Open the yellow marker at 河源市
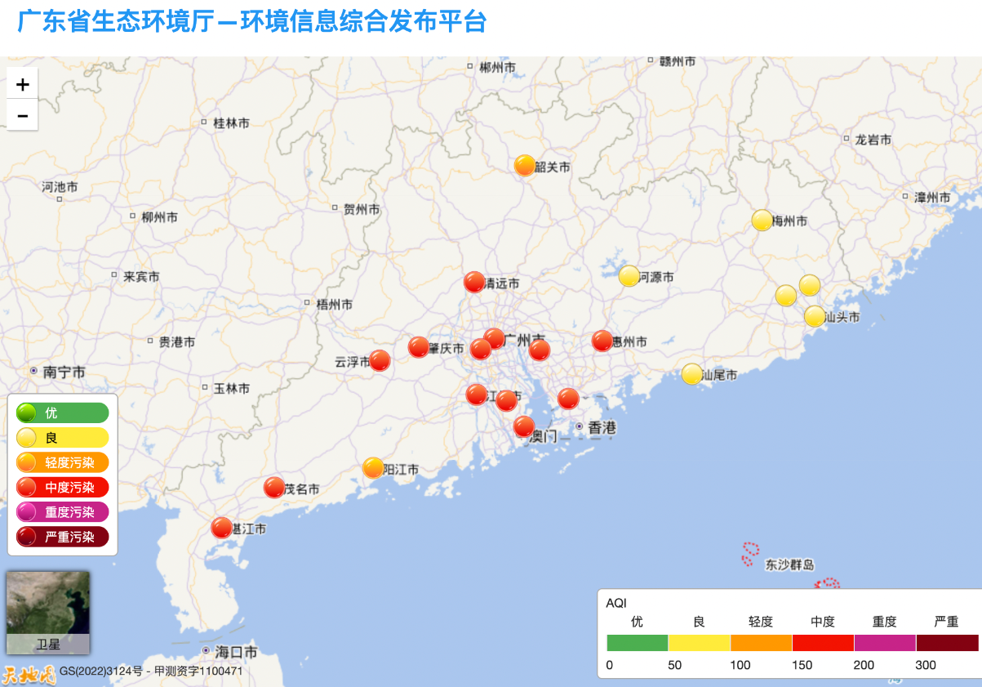Viewport: 982px width, 687px height. pyautogui.click(x=629, y=276)
